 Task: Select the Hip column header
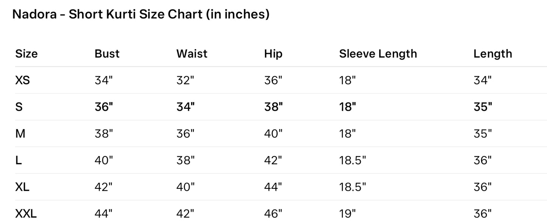click(x=273, y=54)
